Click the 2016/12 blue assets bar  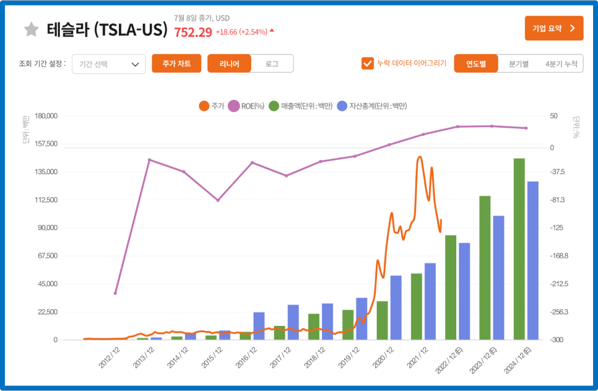(259, 326)
